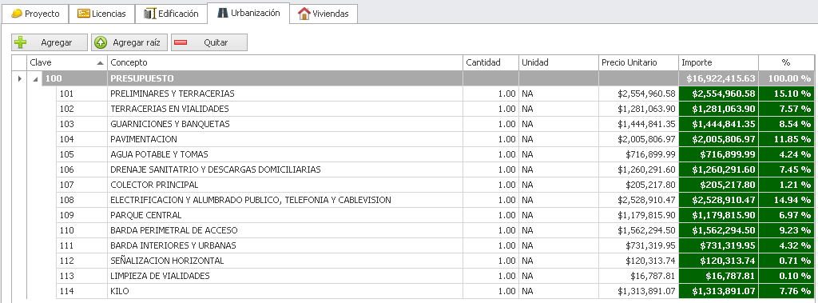Click the row indicator arrow beside row 100
The image size is (818, 303).
pos(20,78)
